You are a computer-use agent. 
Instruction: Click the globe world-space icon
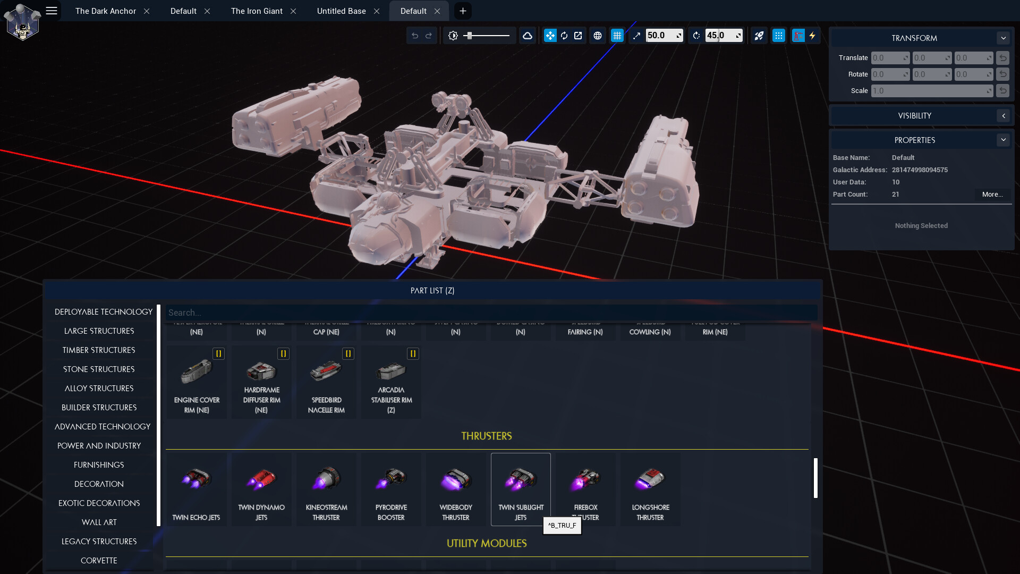pyautogui.click(x=598, y=36)
